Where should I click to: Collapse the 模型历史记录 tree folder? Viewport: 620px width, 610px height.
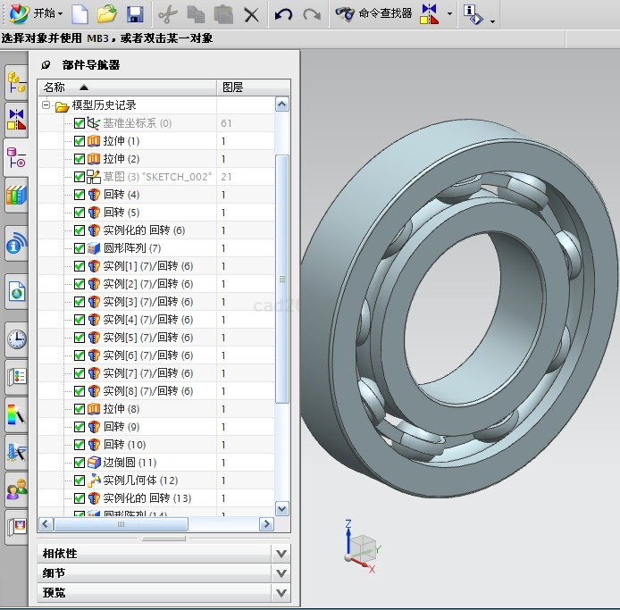point(46,105)
